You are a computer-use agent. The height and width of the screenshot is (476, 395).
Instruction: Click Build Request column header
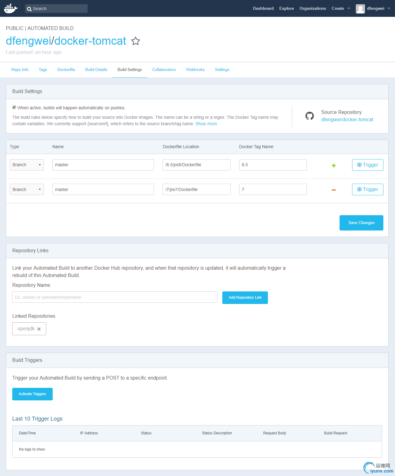(x=336, y=433)
